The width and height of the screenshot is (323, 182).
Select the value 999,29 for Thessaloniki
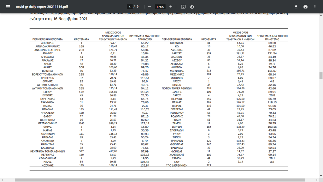tap(113, 123)
